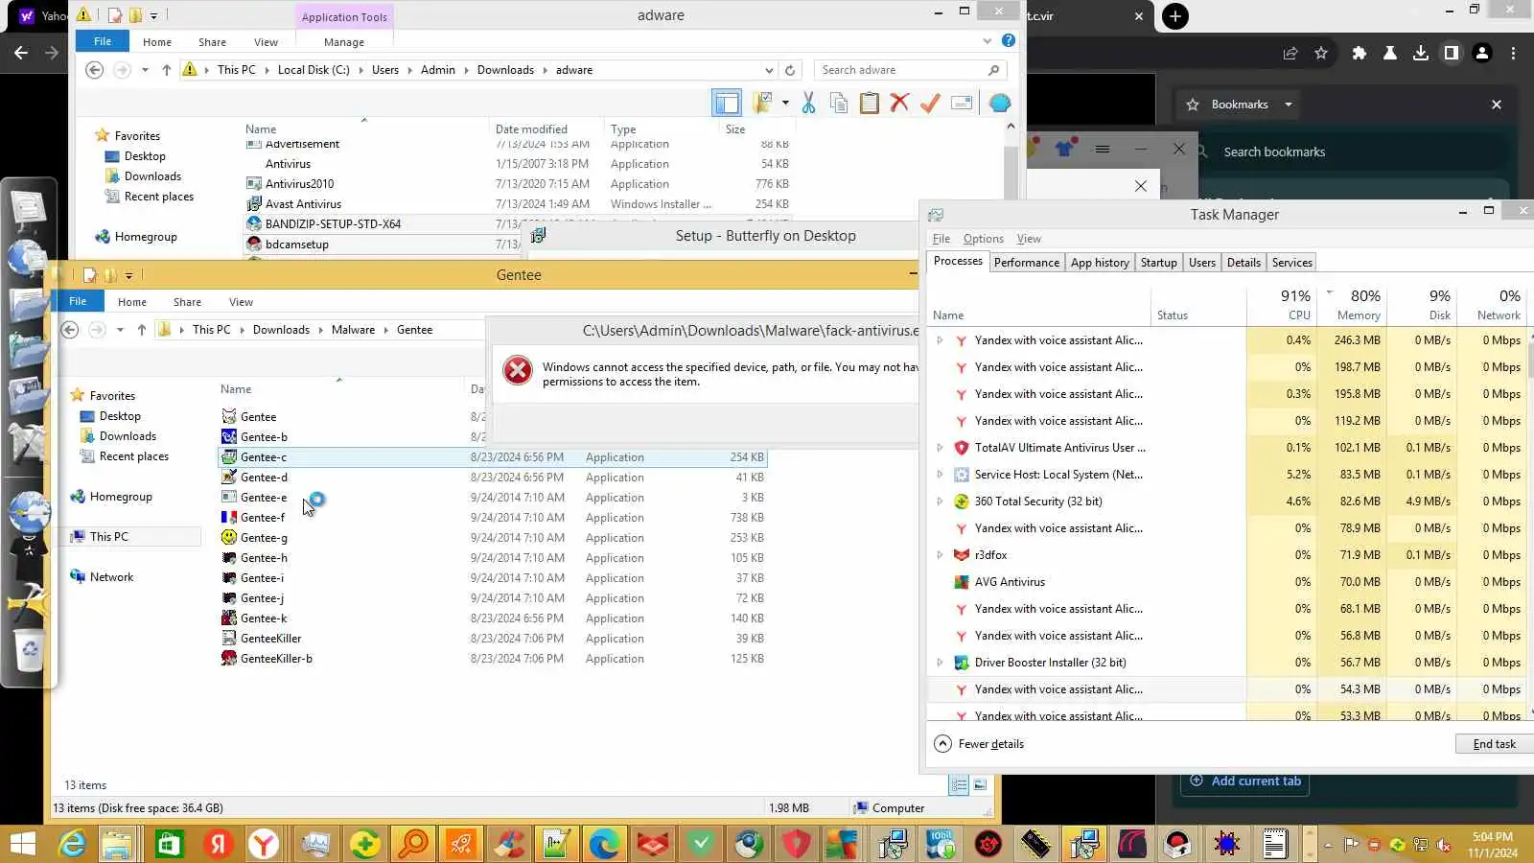Open Microsoft Edge from the taskbar
Image resolution: width=1534 pixels, height=863 pixels.
click(x=604, y=845)
